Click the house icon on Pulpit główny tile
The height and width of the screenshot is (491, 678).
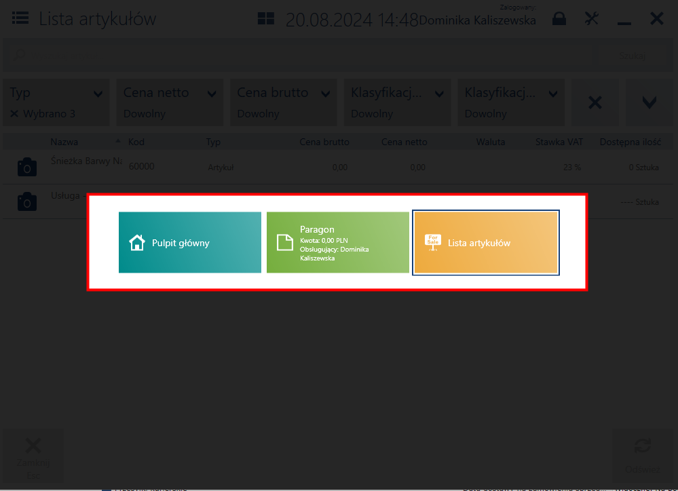(x=137, y=243)
